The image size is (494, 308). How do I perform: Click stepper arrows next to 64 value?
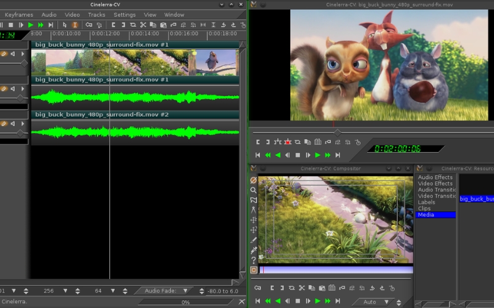tap(125, 291)
